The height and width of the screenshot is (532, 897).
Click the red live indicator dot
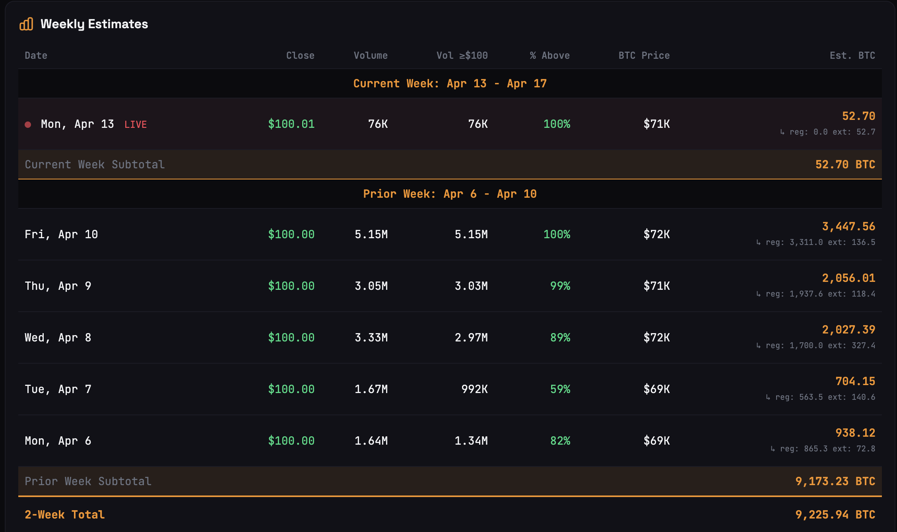[x=28, y=125]
